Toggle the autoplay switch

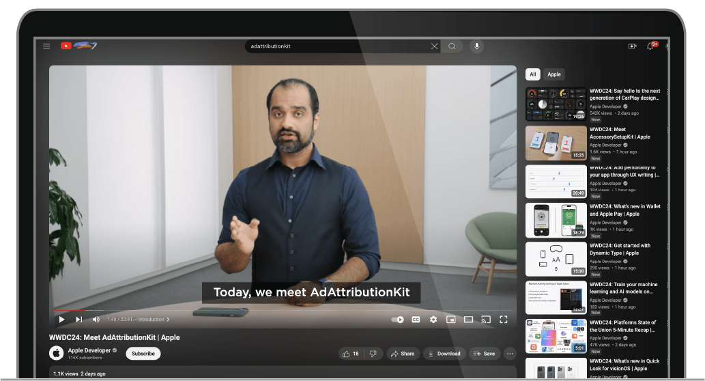tap(397, 320)
